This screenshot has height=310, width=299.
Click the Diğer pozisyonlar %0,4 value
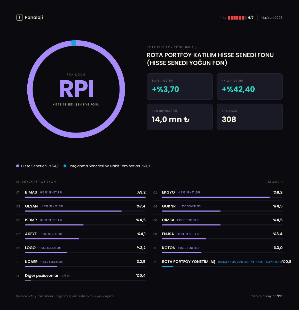(141, 276)
